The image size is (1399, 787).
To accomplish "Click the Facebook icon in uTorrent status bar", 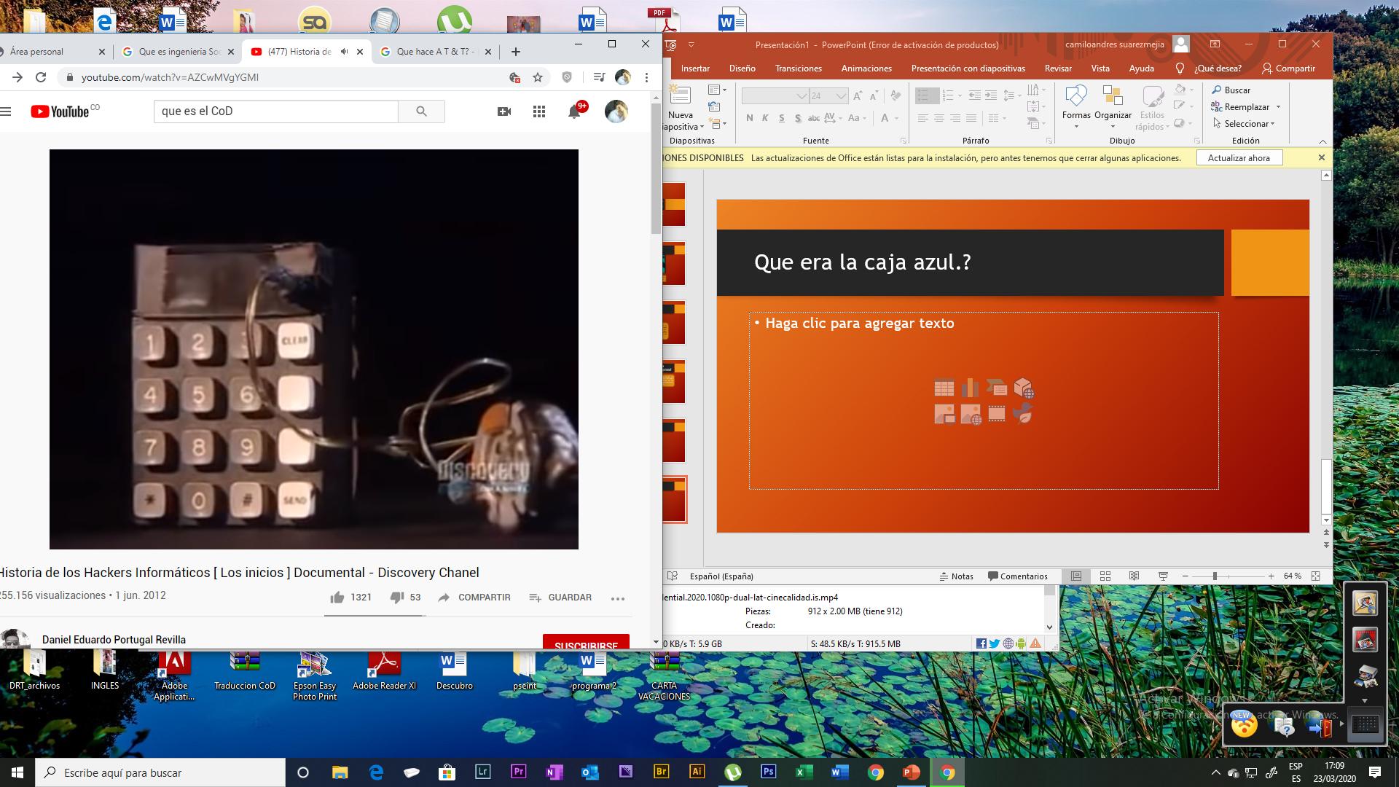I will [981, 643].
